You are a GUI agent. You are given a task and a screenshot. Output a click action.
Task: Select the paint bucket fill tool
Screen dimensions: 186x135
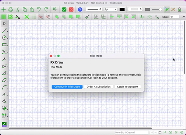click(x=4, y=101)
